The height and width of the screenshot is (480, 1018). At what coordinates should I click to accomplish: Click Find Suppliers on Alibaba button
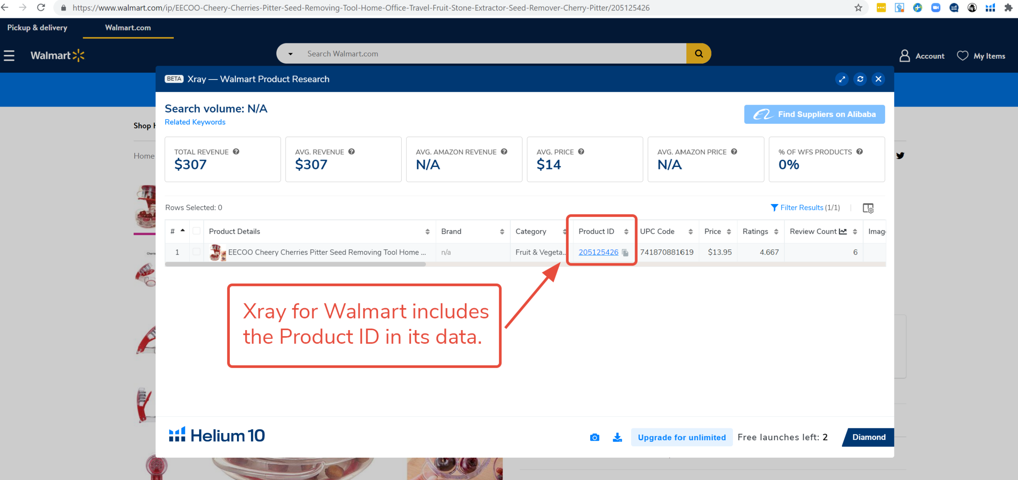click(x=814, y=115)
